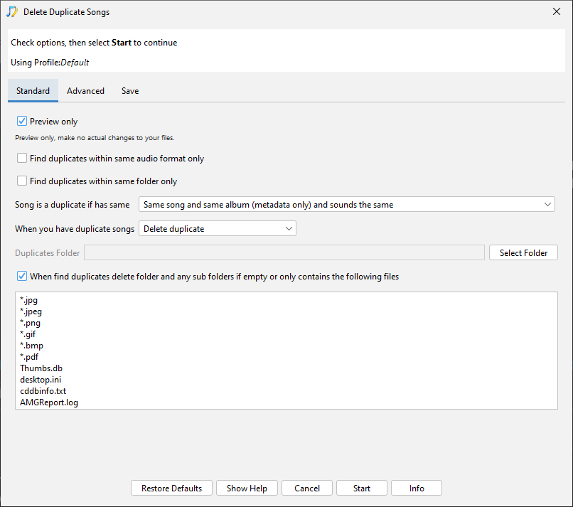Screen dimensions: 573x507
Task: Click the Restore Defaults button
Action: (x=171, y=488)
